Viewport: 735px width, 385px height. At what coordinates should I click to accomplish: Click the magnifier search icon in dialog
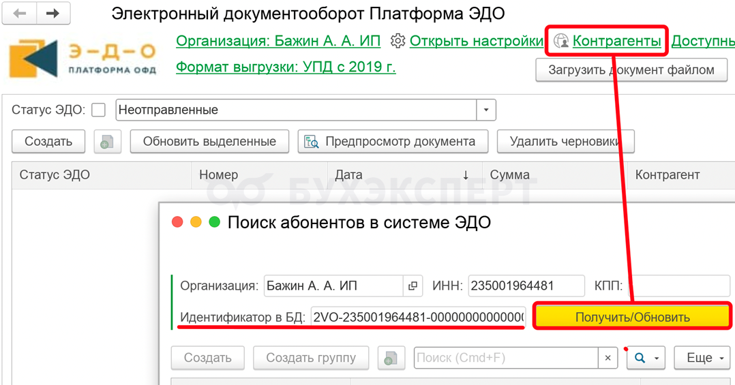[x=640, y=358]
